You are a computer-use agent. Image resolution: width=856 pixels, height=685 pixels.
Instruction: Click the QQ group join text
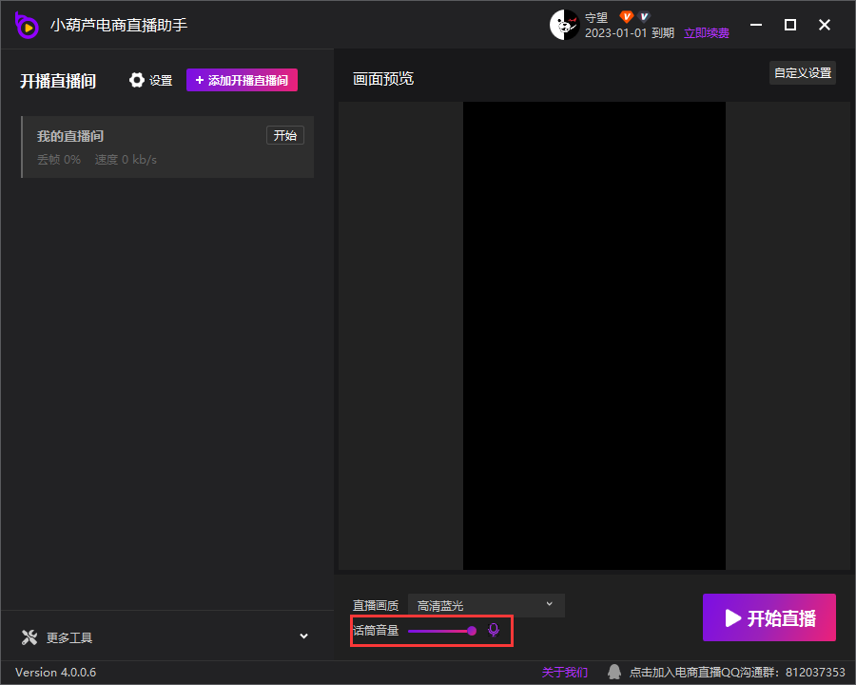click(x=737, y=673)
